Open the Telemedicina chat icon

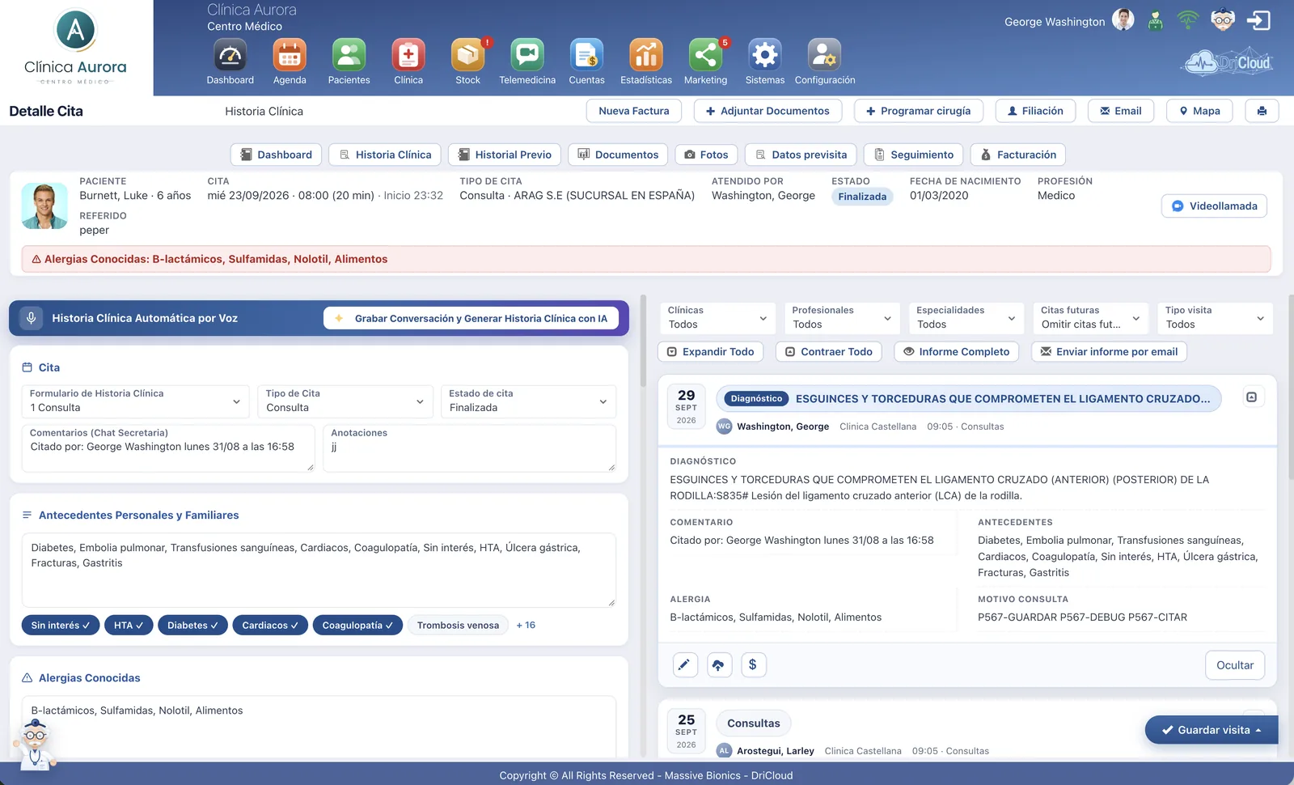click(527, 55)
